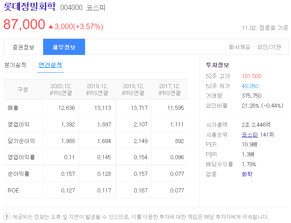Click the 시가총액 value 2조 2,446억
This screenshot has width=291, height=223.
256,125
